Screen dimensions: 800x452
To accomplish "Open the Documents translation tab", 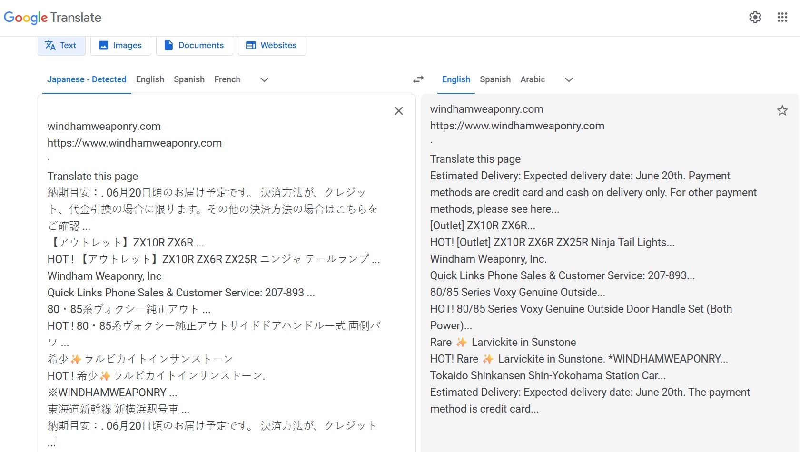I will (x=194, y=46).
